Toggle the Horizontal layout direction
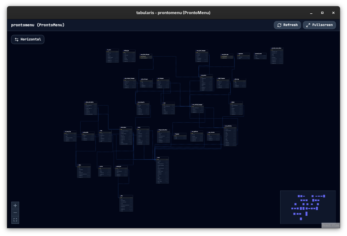The image size is (347, 236). (28, 39)
